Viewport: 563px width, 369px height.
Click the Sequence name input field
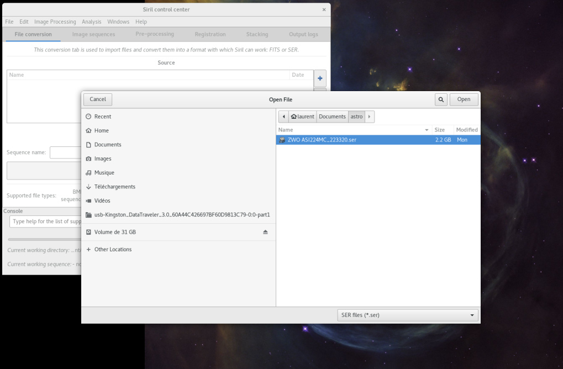[65, 152]
